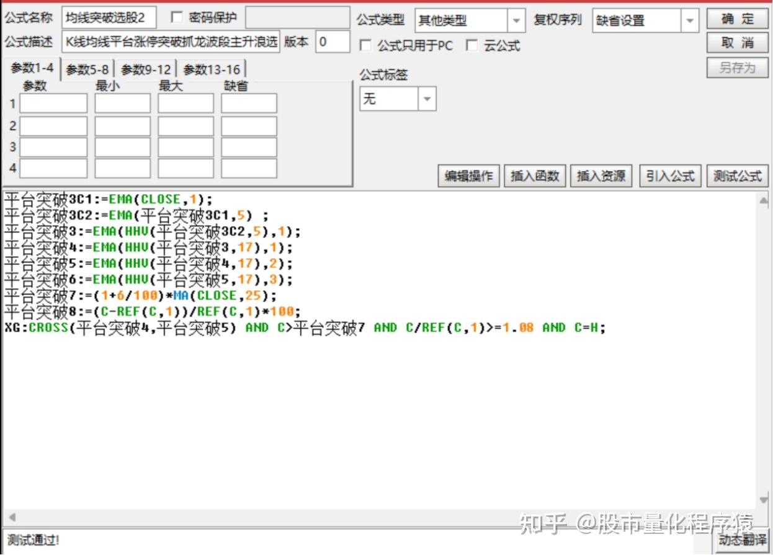Toggle the 云公式 checkbox
The image size is (773, 555).
(x=473, y=45)
